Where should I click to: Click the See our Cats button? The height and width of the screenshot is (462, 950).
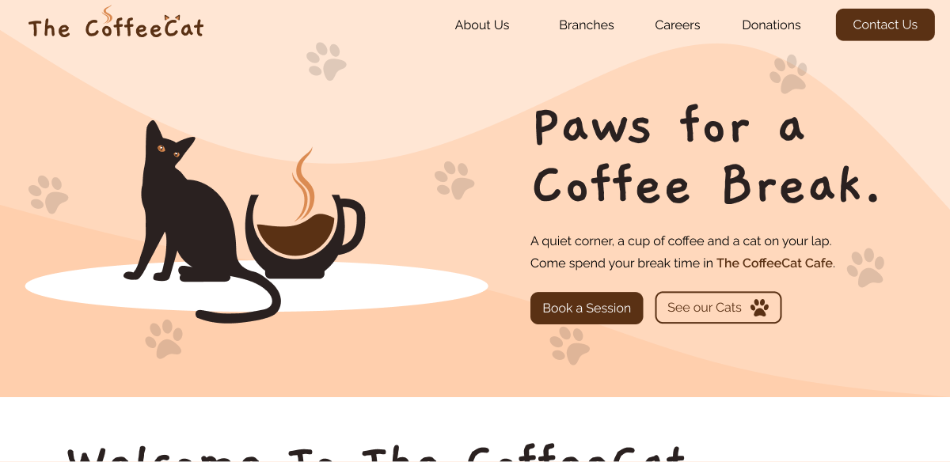tap(718, 308)
